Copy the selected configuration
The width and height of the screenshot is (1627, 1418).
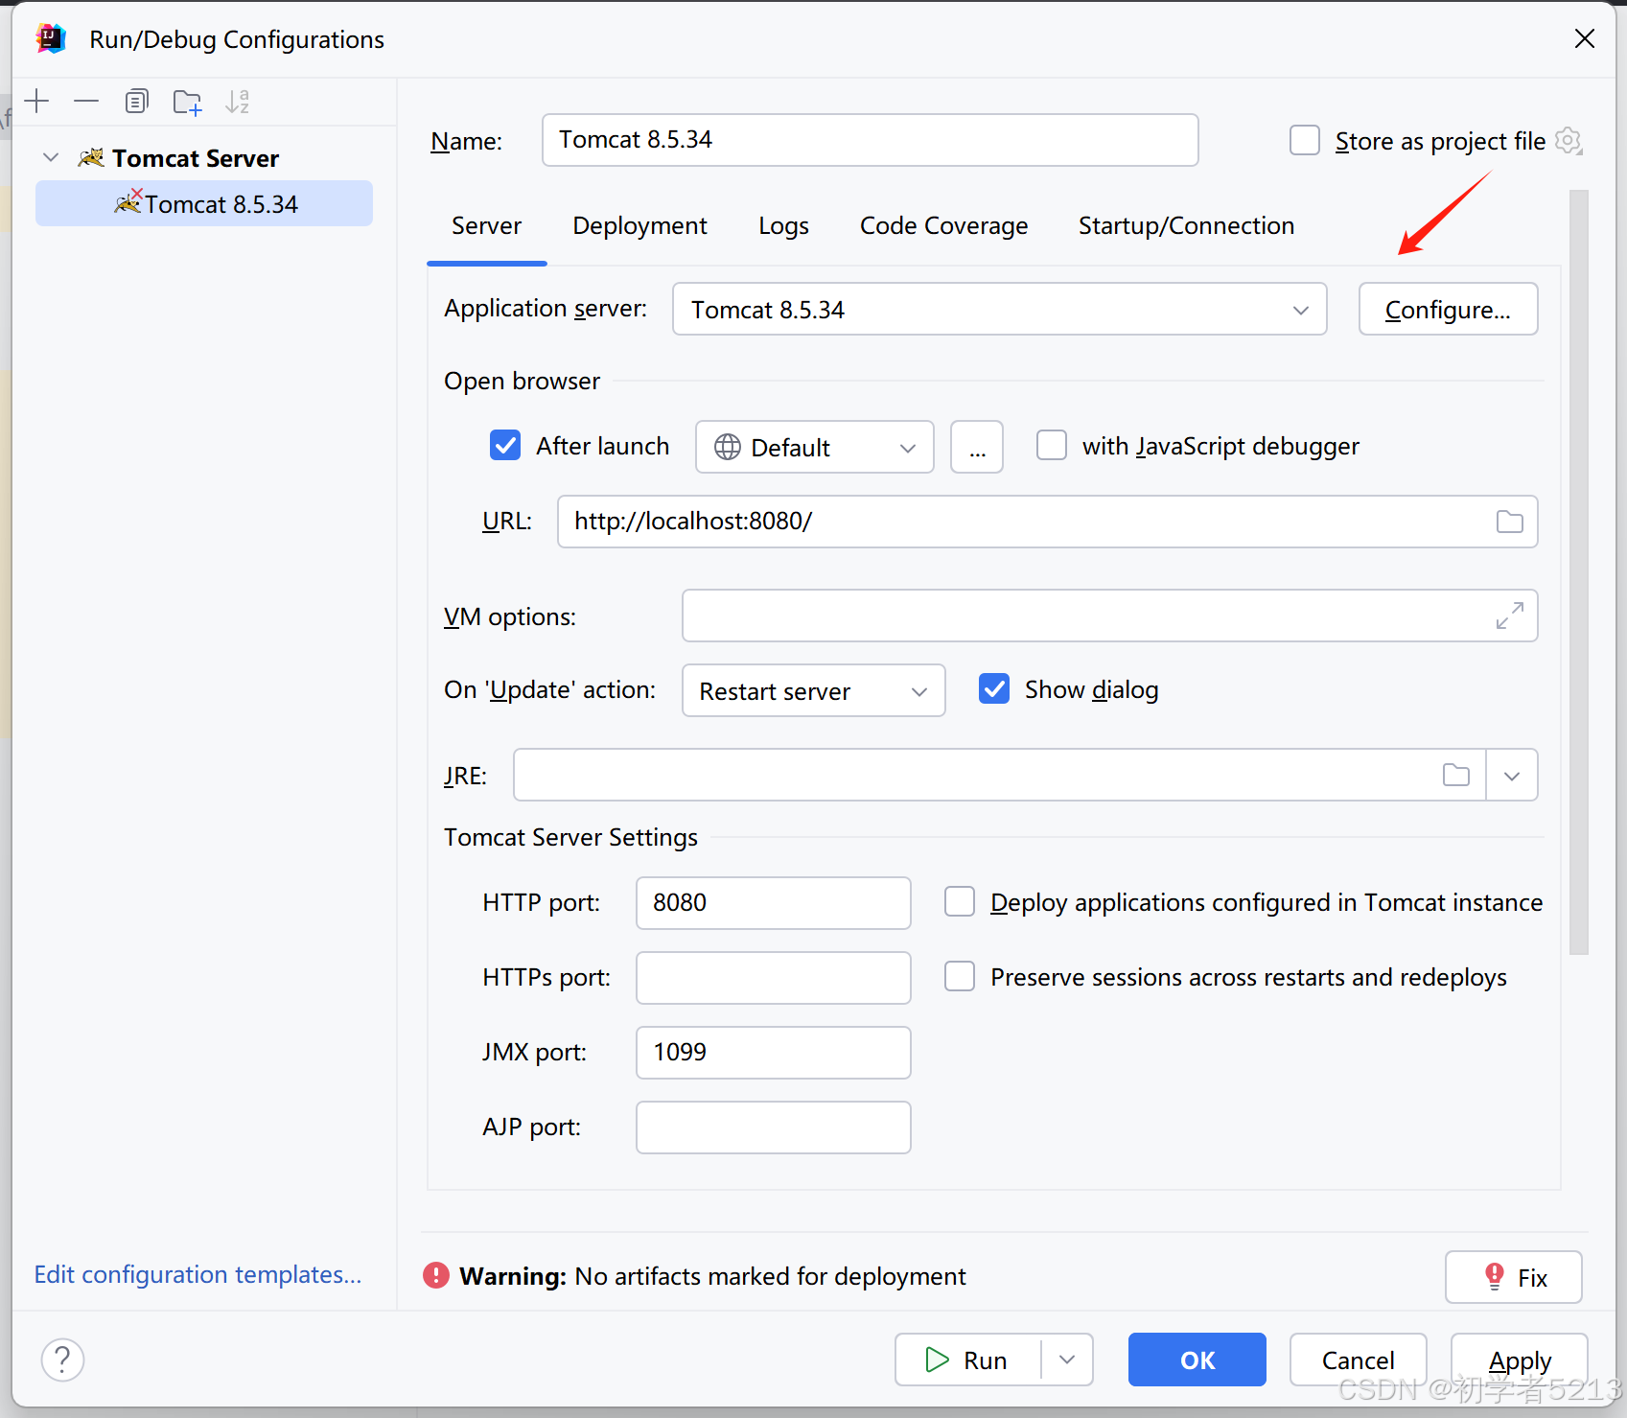coord(137,101)
